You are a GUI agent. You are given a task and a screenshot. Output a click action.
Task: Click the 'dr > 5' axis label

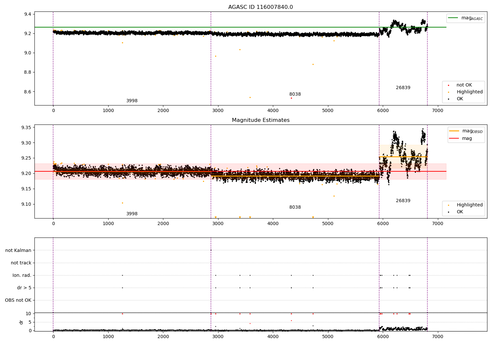[24, 288]
